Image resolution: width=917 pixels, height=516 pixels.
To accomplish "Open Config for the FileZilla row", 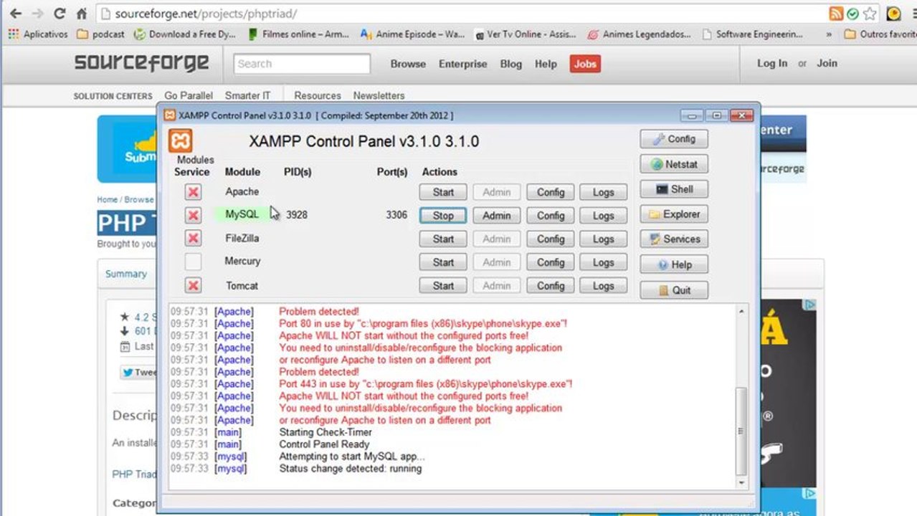I will pyautogui.click(x=551, y=239).
